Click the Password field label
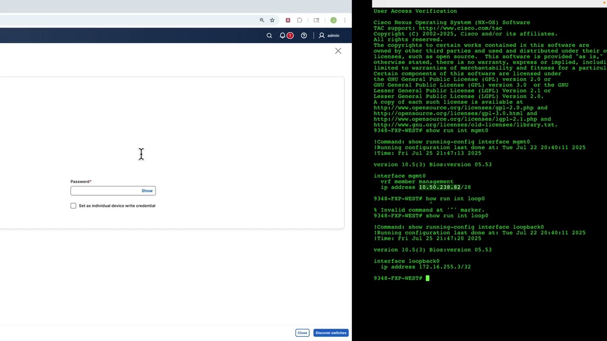Viewport: 607px width, 341px height. [x=81, y=181]
